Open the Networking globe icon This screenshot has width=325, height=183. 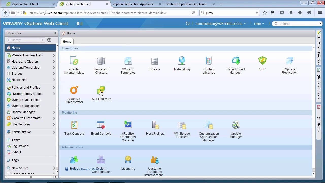(182, 61)
